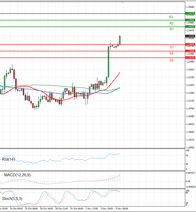This screenshot has width=196, height=212.
Task: Click the 31 Oct 04:00 time label
Action: pos(77,209)
